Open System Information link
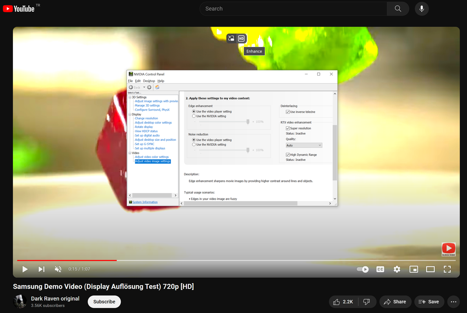The width and height of the screenshot is (467, 313). 145,202
